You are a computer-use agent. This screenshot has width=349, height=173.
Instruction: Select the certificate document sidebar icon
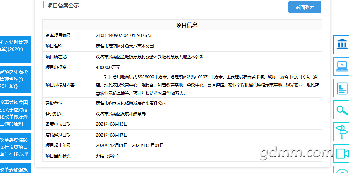coord(342,88)
